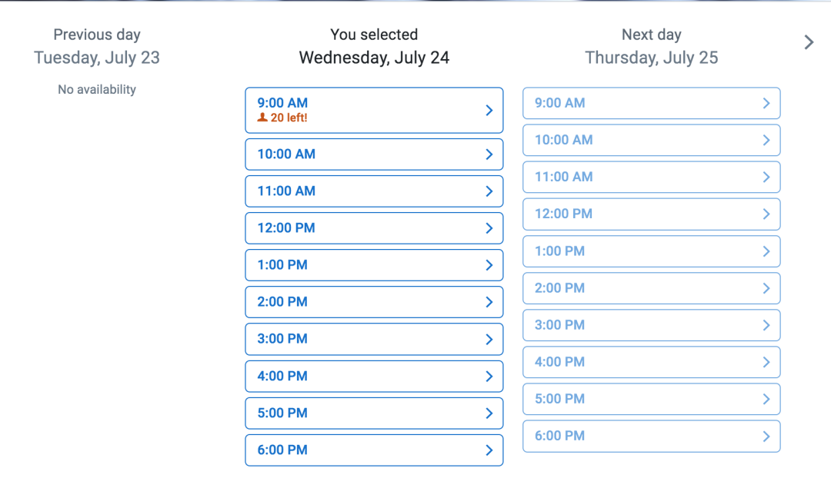Go to next days using top-right arrow
Viewport: 831px width, 498px height.
[x=808, y=42]
